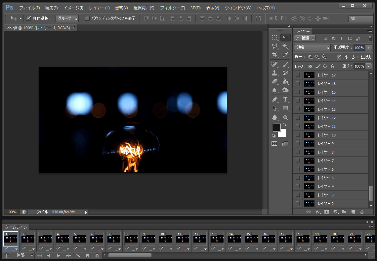Uncheck the 自動選択 checkbox
Screen dimensions: 377x261
pyautogui.click(x=29, y=18)
